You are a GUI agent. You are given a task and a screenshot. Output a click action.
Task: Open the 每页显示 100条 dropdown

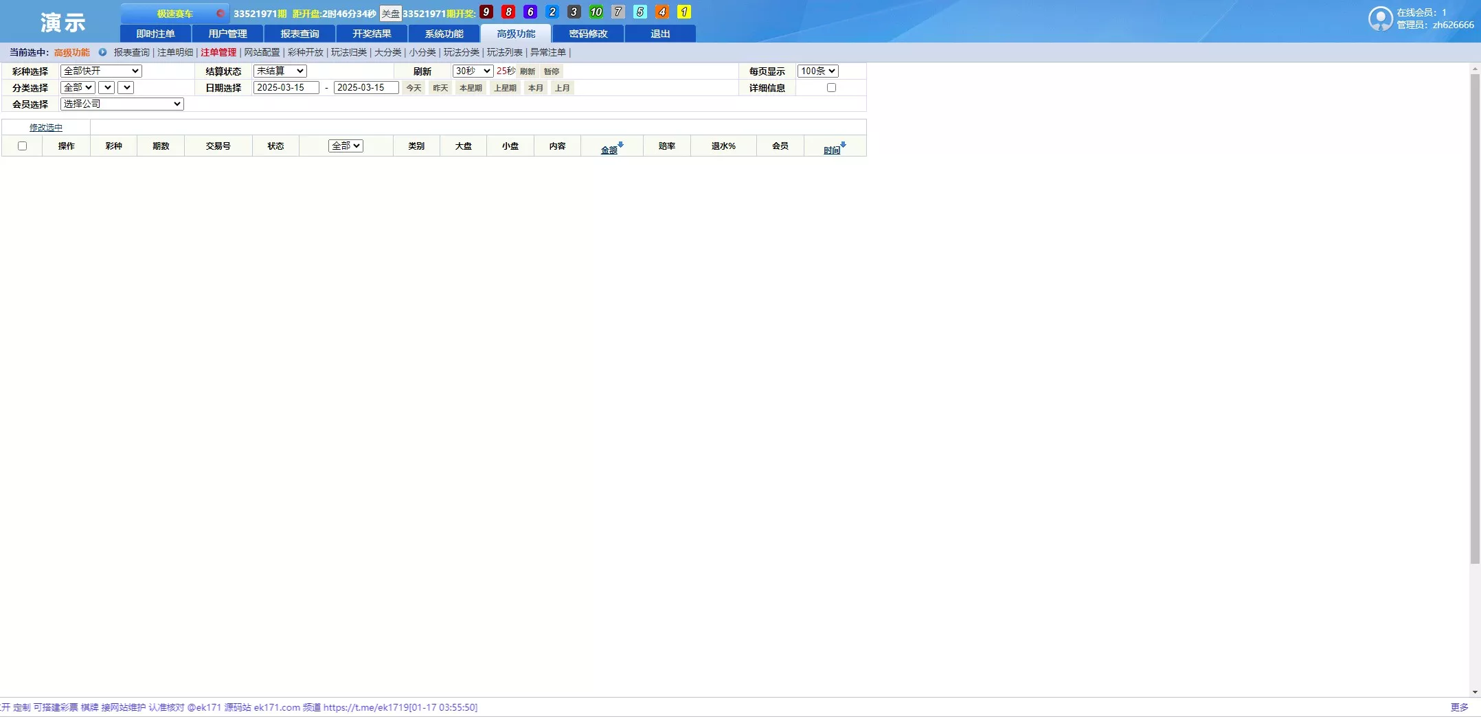[817, 71]
